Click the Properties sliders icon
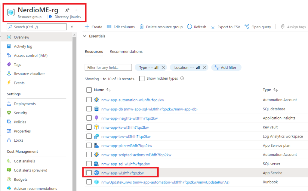Screen dimensions: 308x191 coord(9,131)
